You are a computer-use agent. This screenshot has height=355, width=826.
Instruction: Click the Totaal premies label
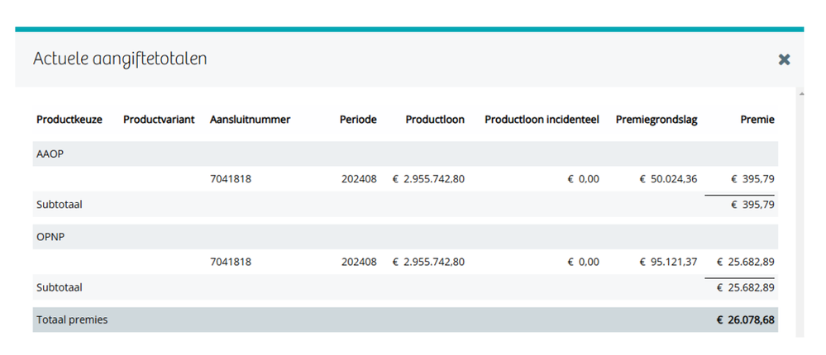[72, 319]
